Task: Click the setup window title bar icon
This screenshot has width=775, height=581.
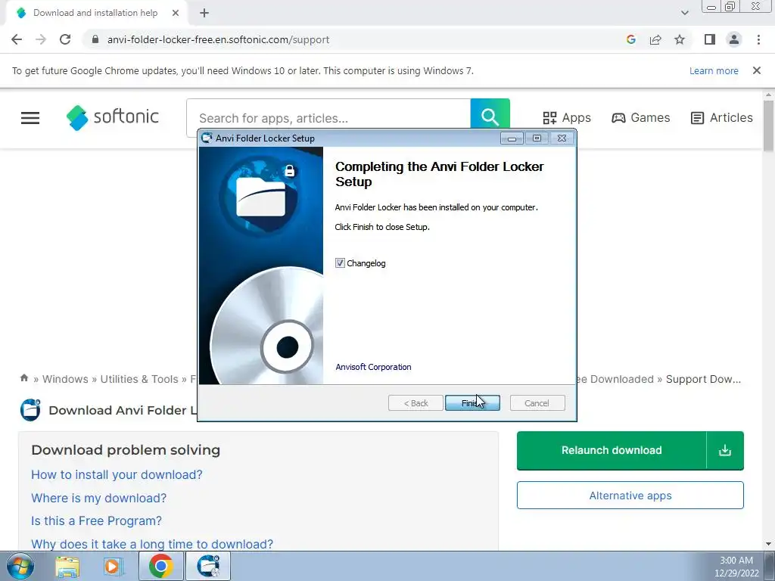Action: [x=207, y=138]
